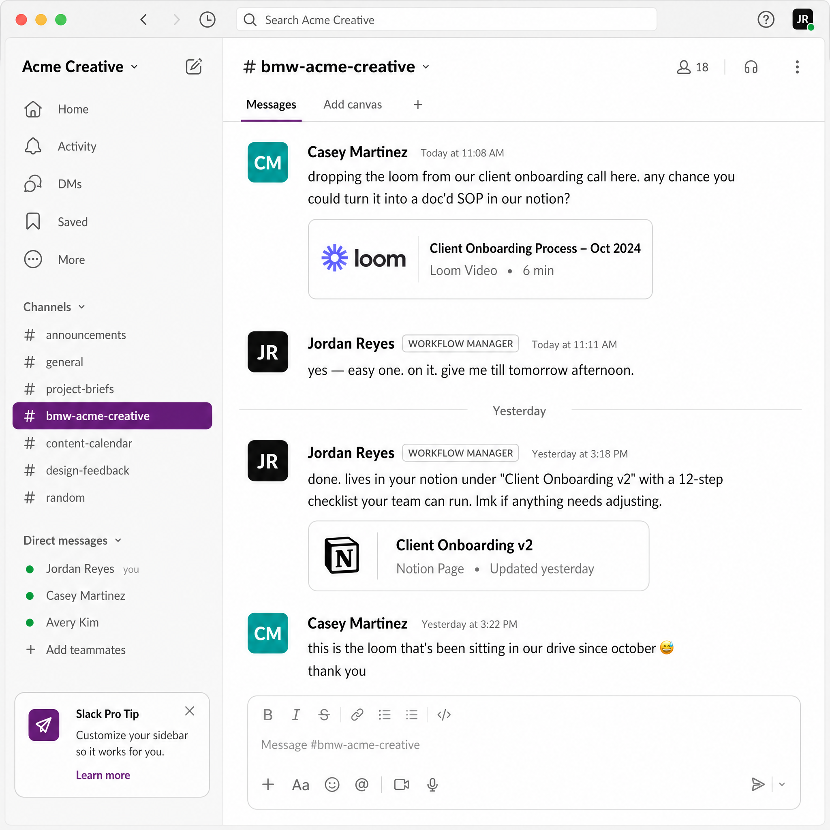Open More in the sidebar
The width and height of the screenshot is (830, 830).
click(x=55, y=259)
